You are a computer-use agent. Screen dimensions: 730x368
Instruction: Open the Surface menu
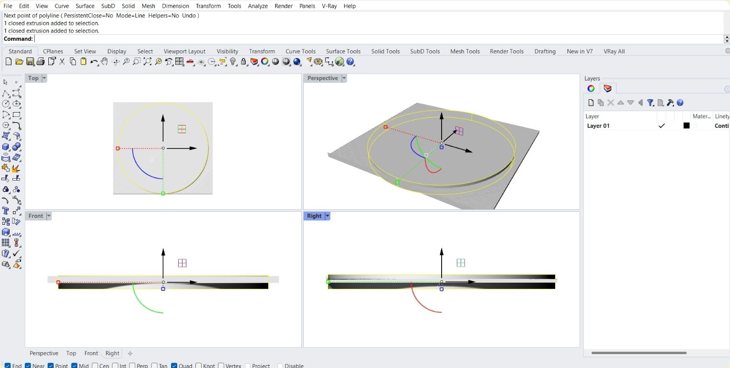point(85,6)
